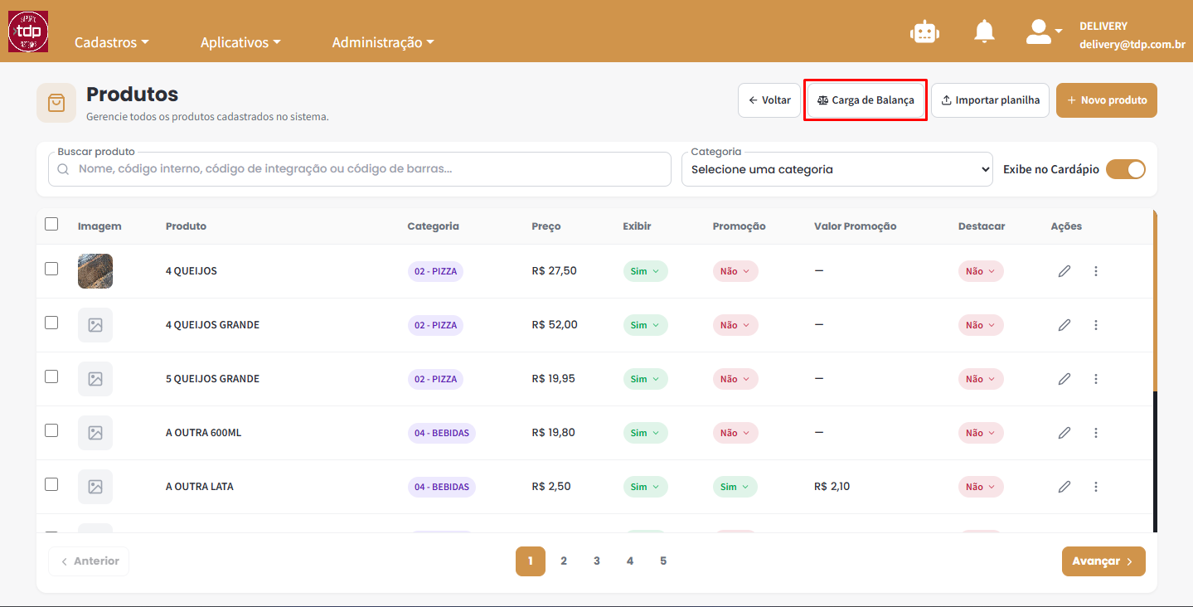This screenshot has width=1193, height=607.
Task: Select the 4 QUEIJOS GRANDE row checkbox
Action: [51, 323]
